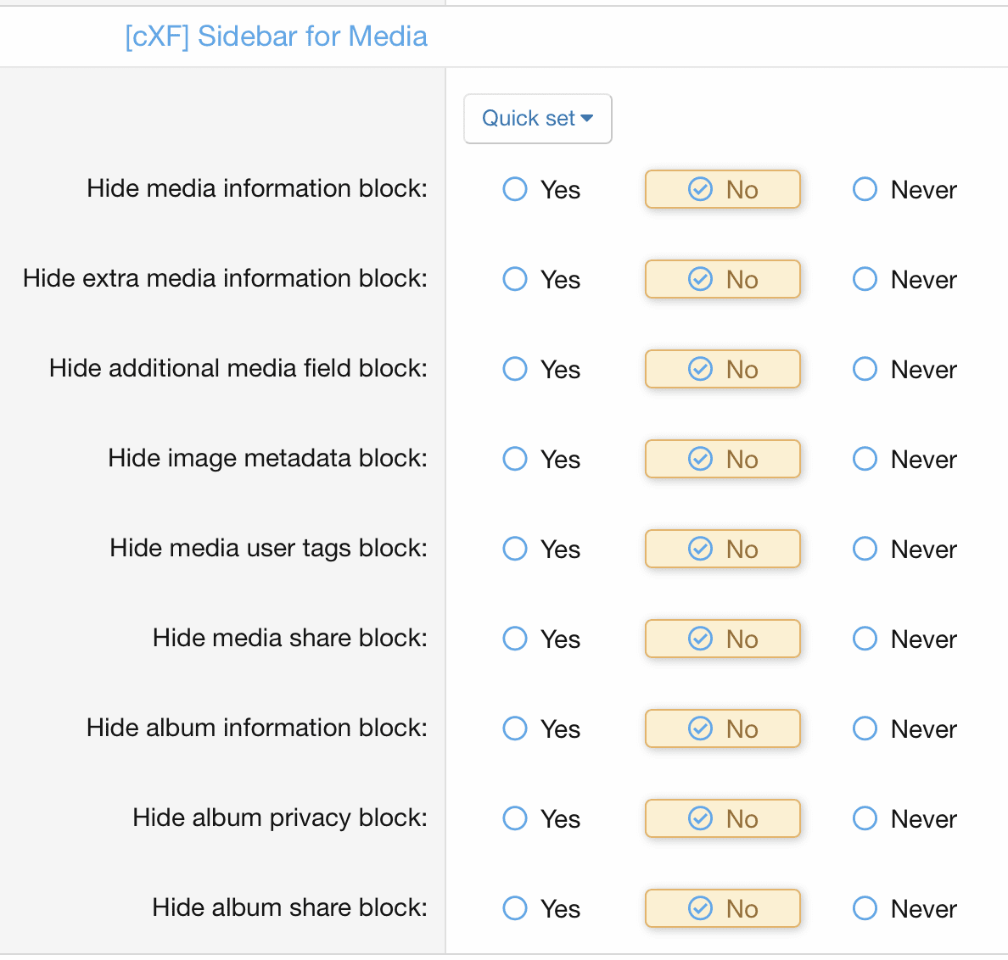Set Hide additional media field block to Never
The height and width of the screenshot is (960, 1008).
pyautogui.click(x=865, y=369)
